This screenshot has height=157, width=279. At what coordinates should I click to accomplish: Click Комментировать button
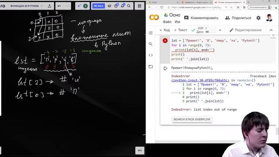click(x=201, y=18)
